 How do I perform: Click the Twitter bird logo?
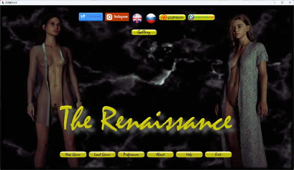click(83, 17)
